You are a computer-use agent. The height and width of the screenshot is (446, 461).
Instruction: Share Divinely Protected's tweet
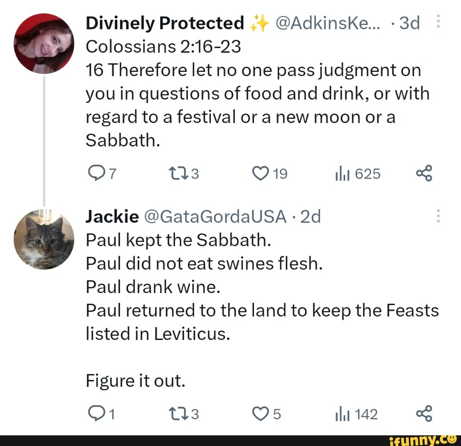click(423, 173)
